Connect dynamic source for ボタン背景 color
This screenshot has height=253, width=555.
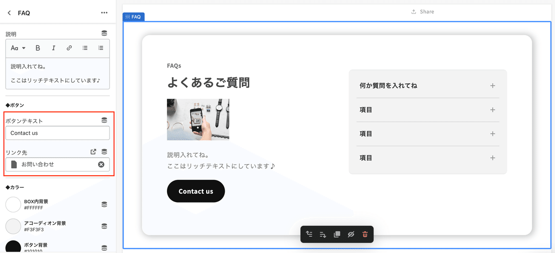click(x=105, y=248)
